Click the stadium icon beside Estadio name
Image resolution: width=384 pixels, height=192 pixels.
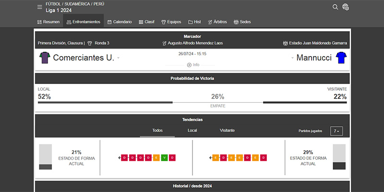285,43
